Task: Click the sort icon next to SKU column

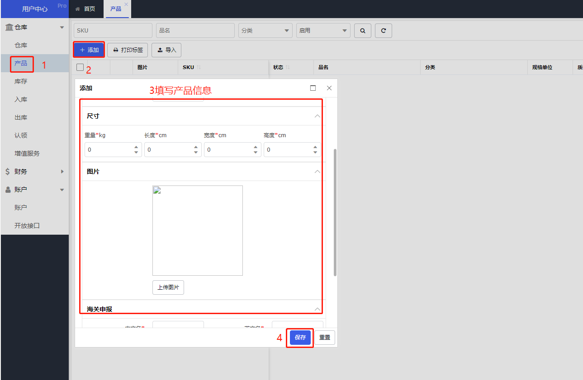Action: [x=199, y=67]
